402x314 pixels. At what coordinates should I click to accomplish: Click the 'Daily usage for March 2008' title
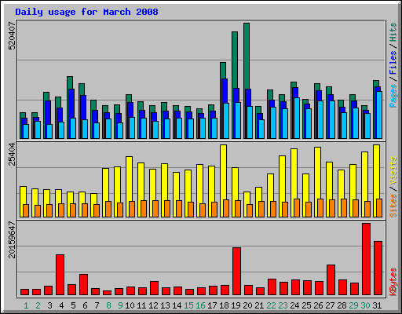[86, 13]
